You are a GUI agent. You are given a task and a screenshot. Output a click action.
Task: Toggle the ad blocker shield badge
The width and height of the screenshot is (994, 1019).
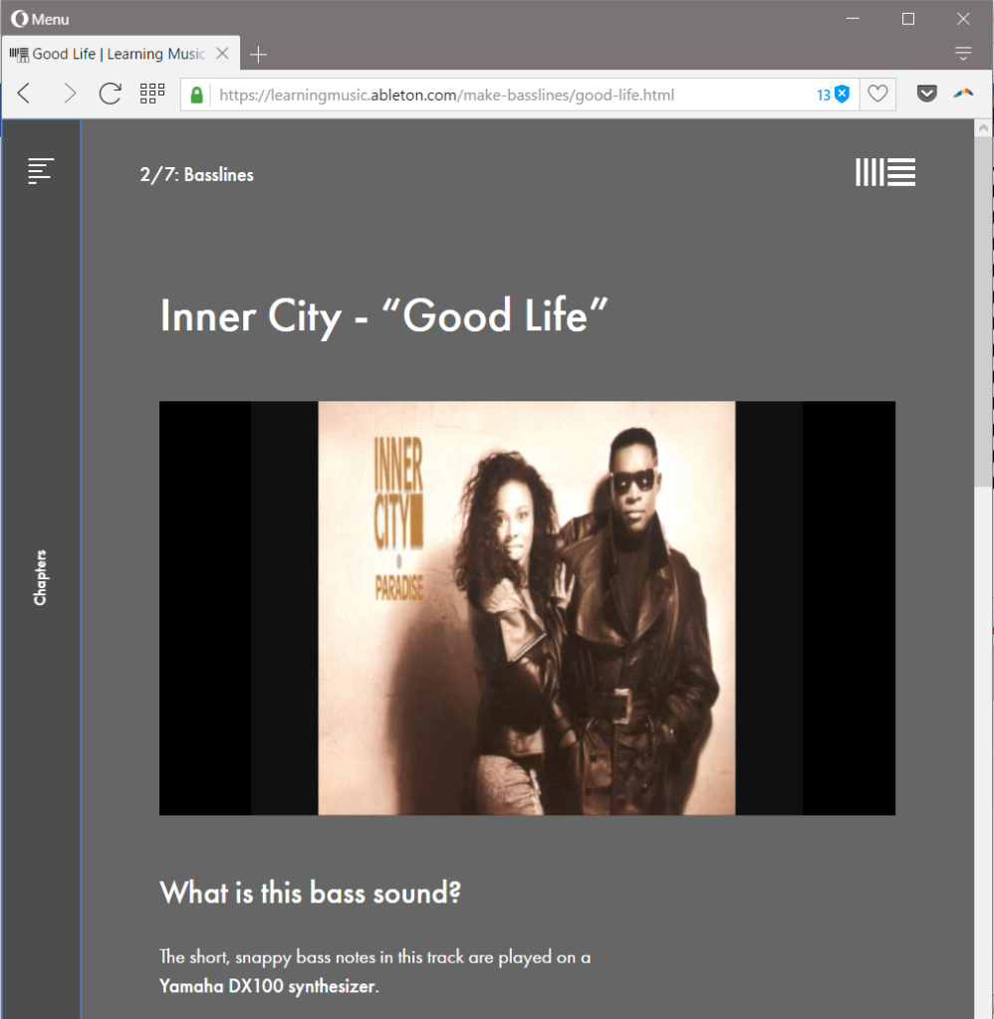841,95
